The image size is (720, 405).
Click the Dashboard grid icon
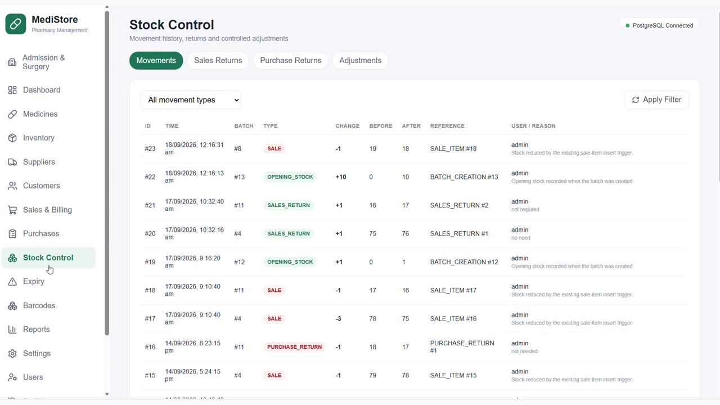pos(12,90)
